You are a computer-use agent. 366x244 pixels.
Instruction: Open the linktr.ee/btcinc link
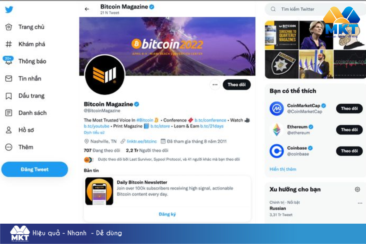142,141
